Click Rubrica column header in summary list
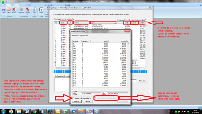 click(x=77, y=41)
